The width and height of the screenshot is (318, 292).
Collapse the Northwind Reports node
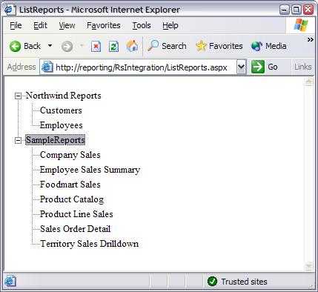click(18, 96)
